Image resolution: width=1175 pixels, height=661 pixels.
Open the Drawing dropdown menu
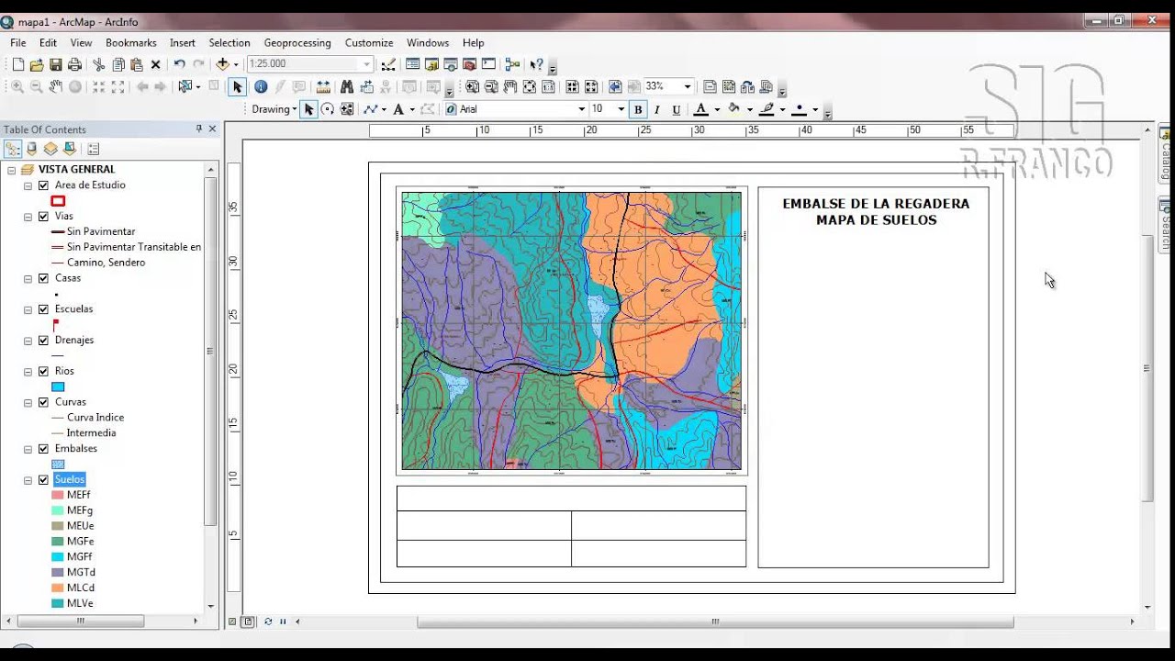pos(274,109)
